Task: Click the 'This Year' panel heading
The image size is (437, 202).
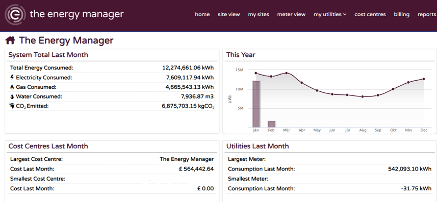Action: (241, 55)
